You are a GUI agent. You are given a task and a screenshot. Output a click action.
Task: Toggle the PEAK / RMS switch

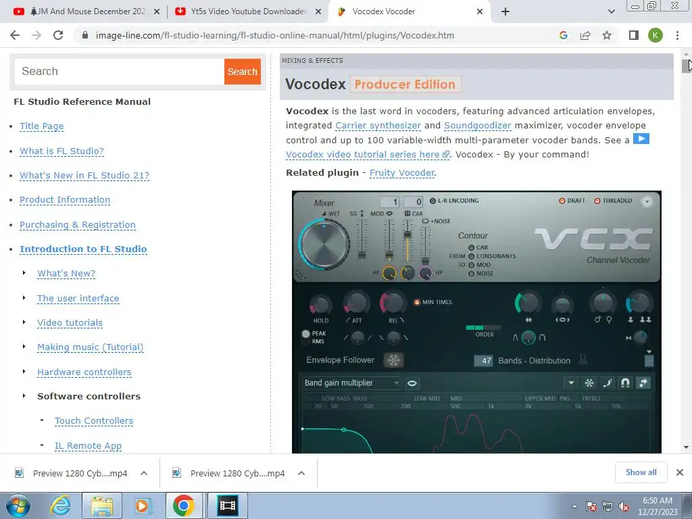tap(305, 337)
